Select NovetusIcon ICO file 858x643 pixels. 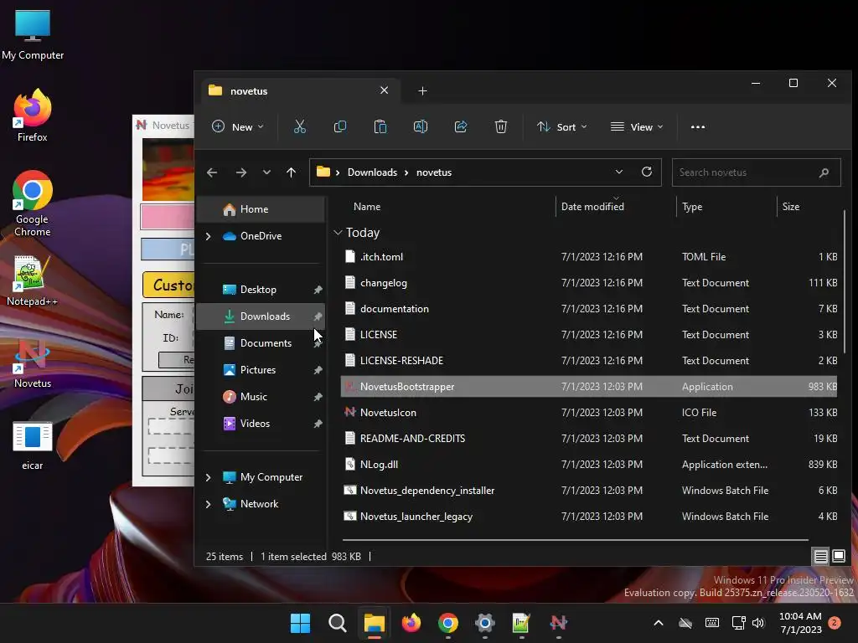(589, 413)
